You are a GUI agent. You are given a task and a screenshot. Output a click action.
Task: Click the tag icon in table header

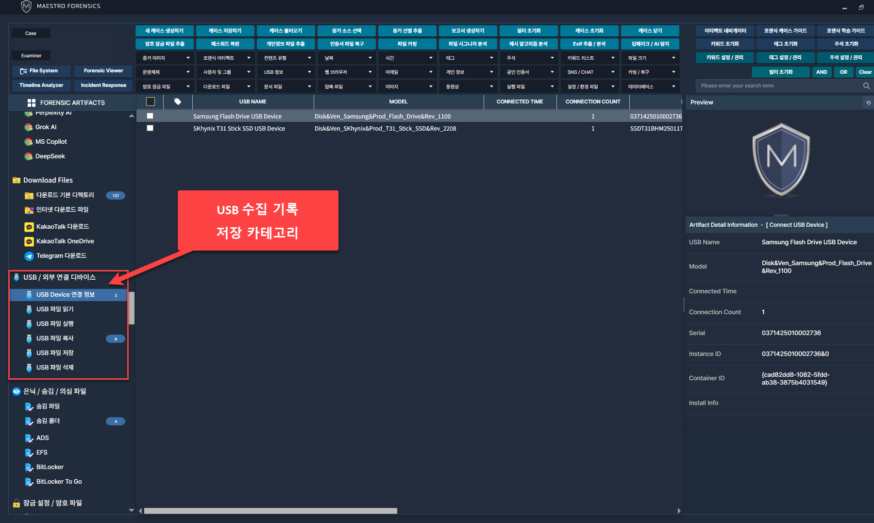[178, 101]
